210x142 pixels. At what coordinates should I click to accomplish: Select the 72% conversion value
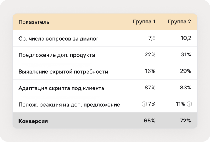click(x=185, y=121)
